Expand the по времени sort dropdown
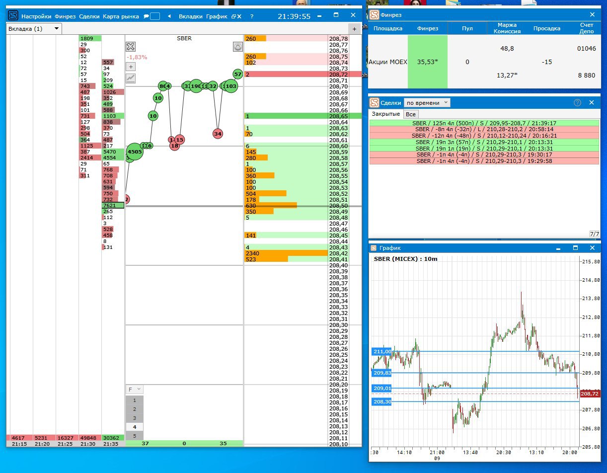 click(x=427, y=103)
